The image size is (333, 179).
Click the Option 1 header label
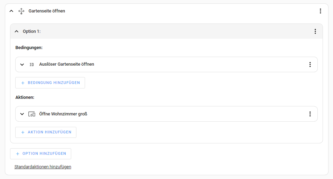coord(32,31)
